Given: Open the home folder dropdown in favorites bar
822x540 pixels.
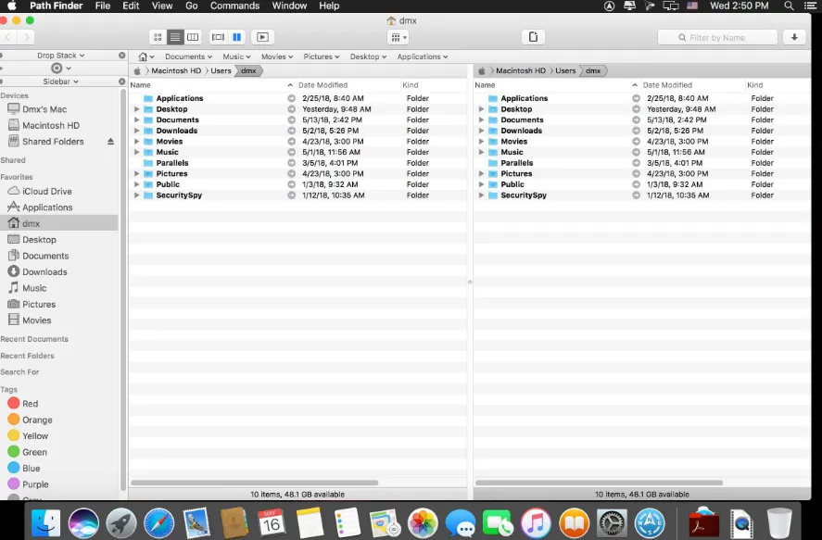Looking at the screenshot, I should tap(146, 57).
